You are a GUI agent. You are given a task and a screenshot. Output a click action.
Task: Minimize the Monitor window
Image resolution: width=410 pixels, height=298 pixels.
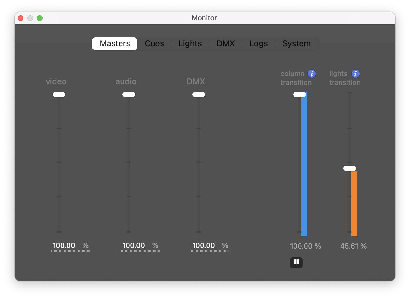click(x=30, y=18)
